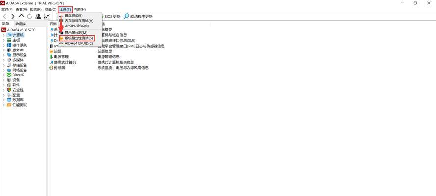Click the line graph toolbar icon
Screen dimensions: 436x196
click(47, 16)
